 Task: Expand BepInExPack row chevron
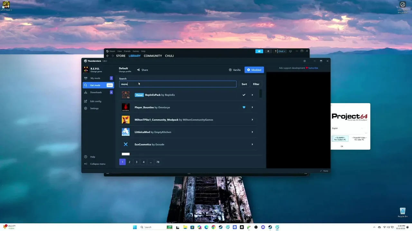tap(252, 95)
